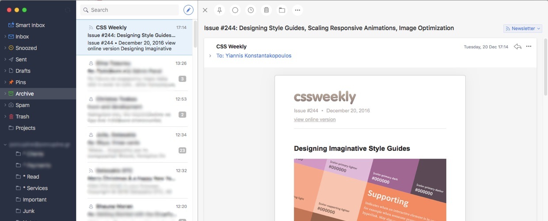Expand the Trash chevron
This screenshot has height=221, width=548.
pos(5,117)
